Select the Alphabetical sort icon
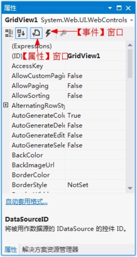The width and height of the screenshot is (137, 257). click(21, 33)
